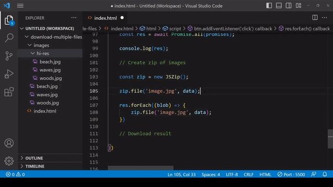Toggle Panel layout icon in title bar
The height and width of the screenshot is (187, 333).
coord(279,6)
